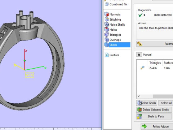This screenshot has height=130, width=173.
Task: Sort by Surface column header
Action: (x=168, y=63)
